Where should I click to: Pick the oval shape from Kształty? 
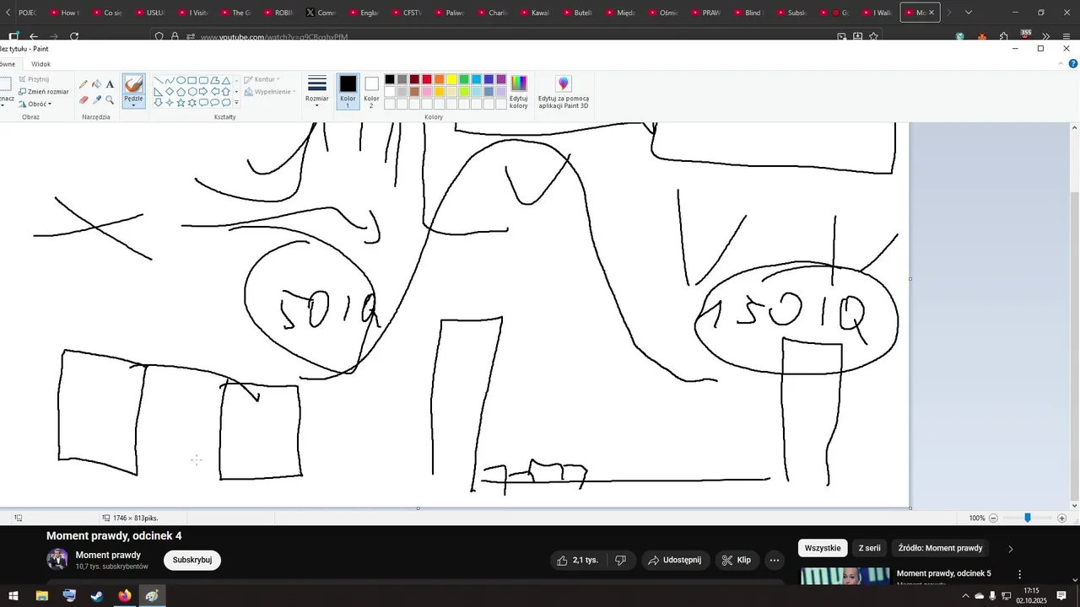click(181, 80)
